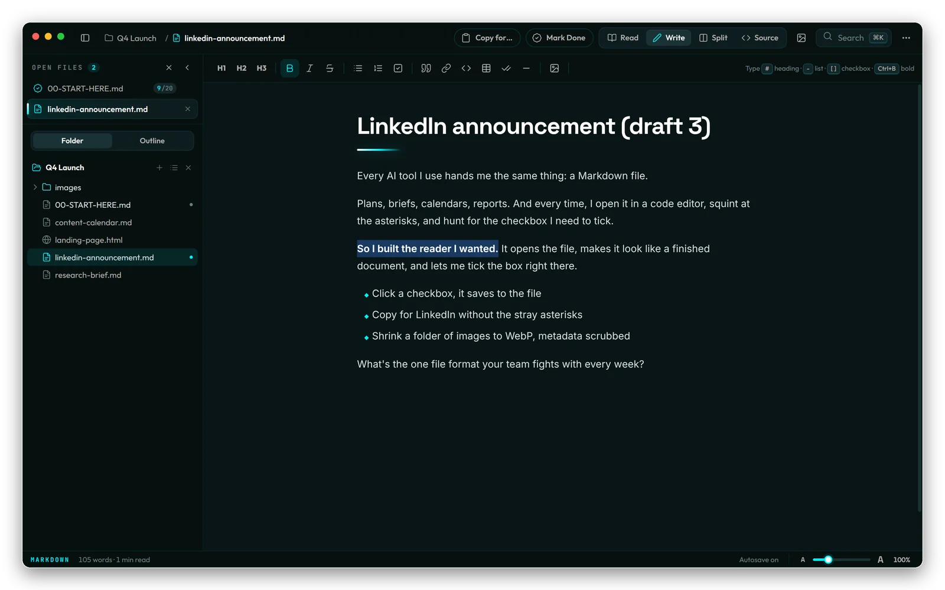Insert a table
Image resolution: width=945 pixels, height=590 pixels.
[x=486, y=69]
